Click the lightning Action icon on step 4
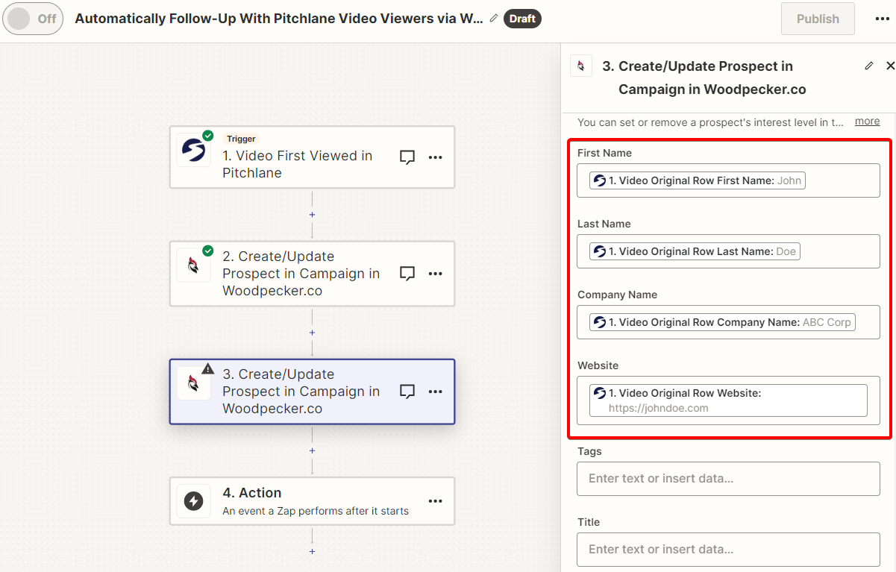The image size is (896, 572). tap(194, 501)
